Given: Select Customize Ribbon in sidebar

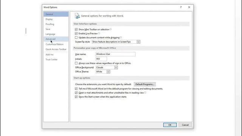Looking at the screenshot, I should [56, 44].
